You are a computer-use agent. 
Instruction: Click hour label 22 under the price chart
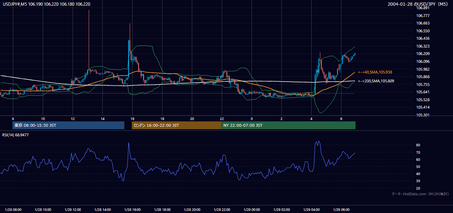(222, 119)
